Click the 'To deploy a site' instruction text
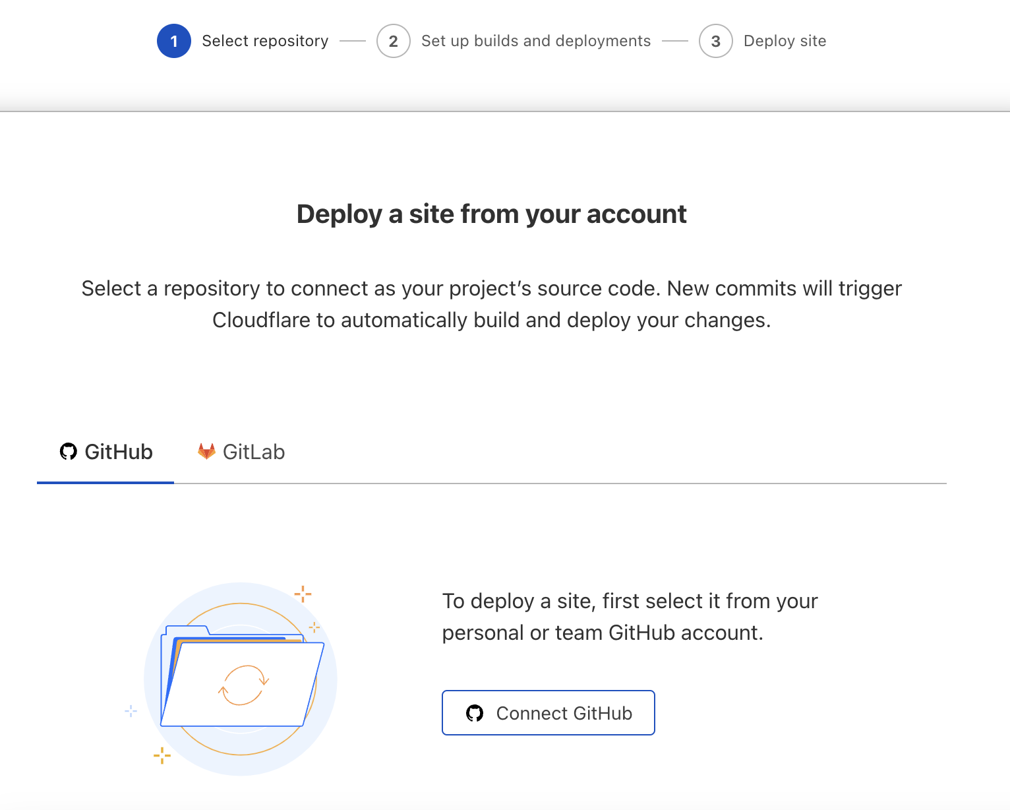 [x=630, y=617]
